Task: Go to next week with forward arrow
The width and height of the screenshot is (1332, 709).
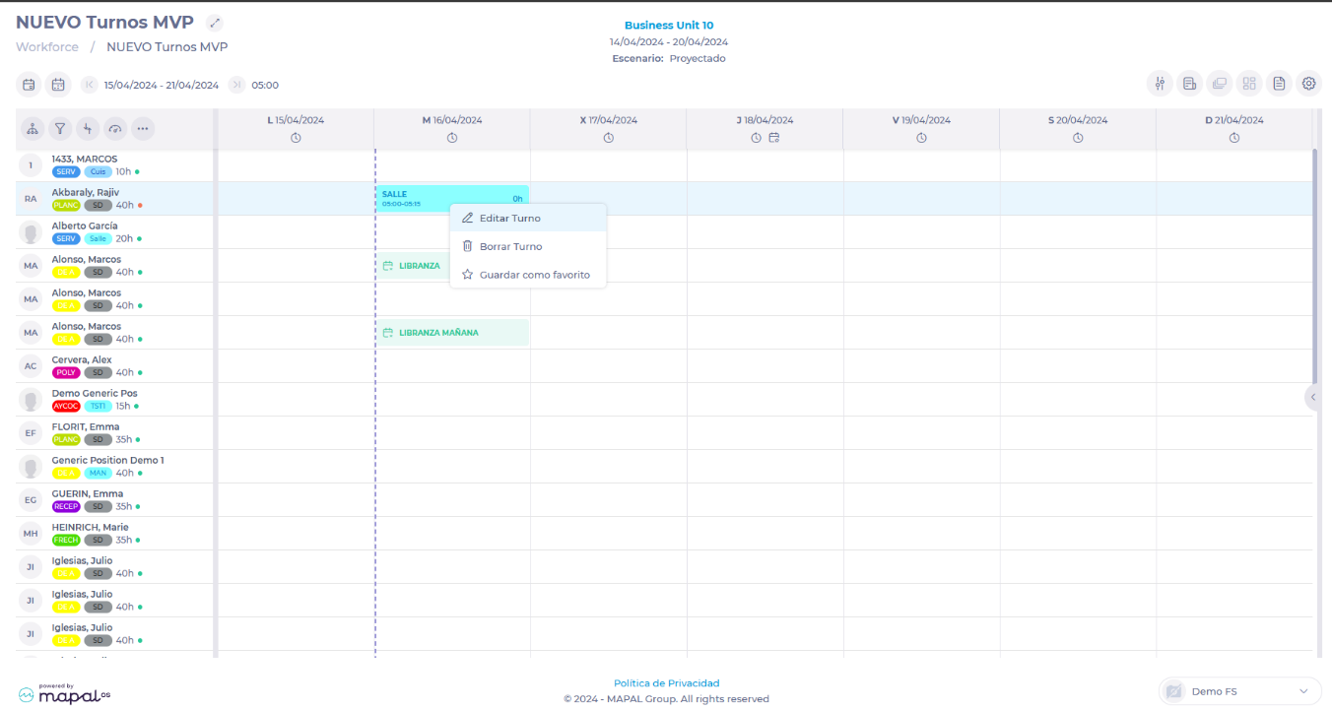Action: [236, 85]
